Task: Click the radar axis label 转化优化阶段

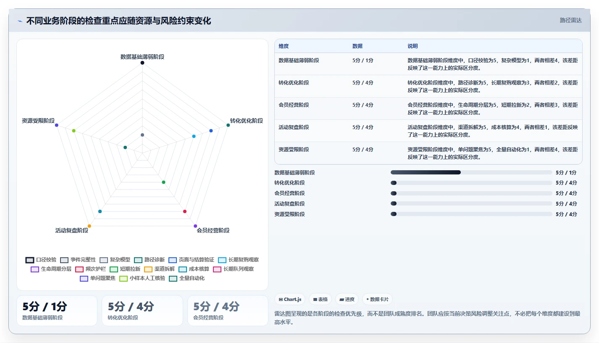Action: pos(246,121)
